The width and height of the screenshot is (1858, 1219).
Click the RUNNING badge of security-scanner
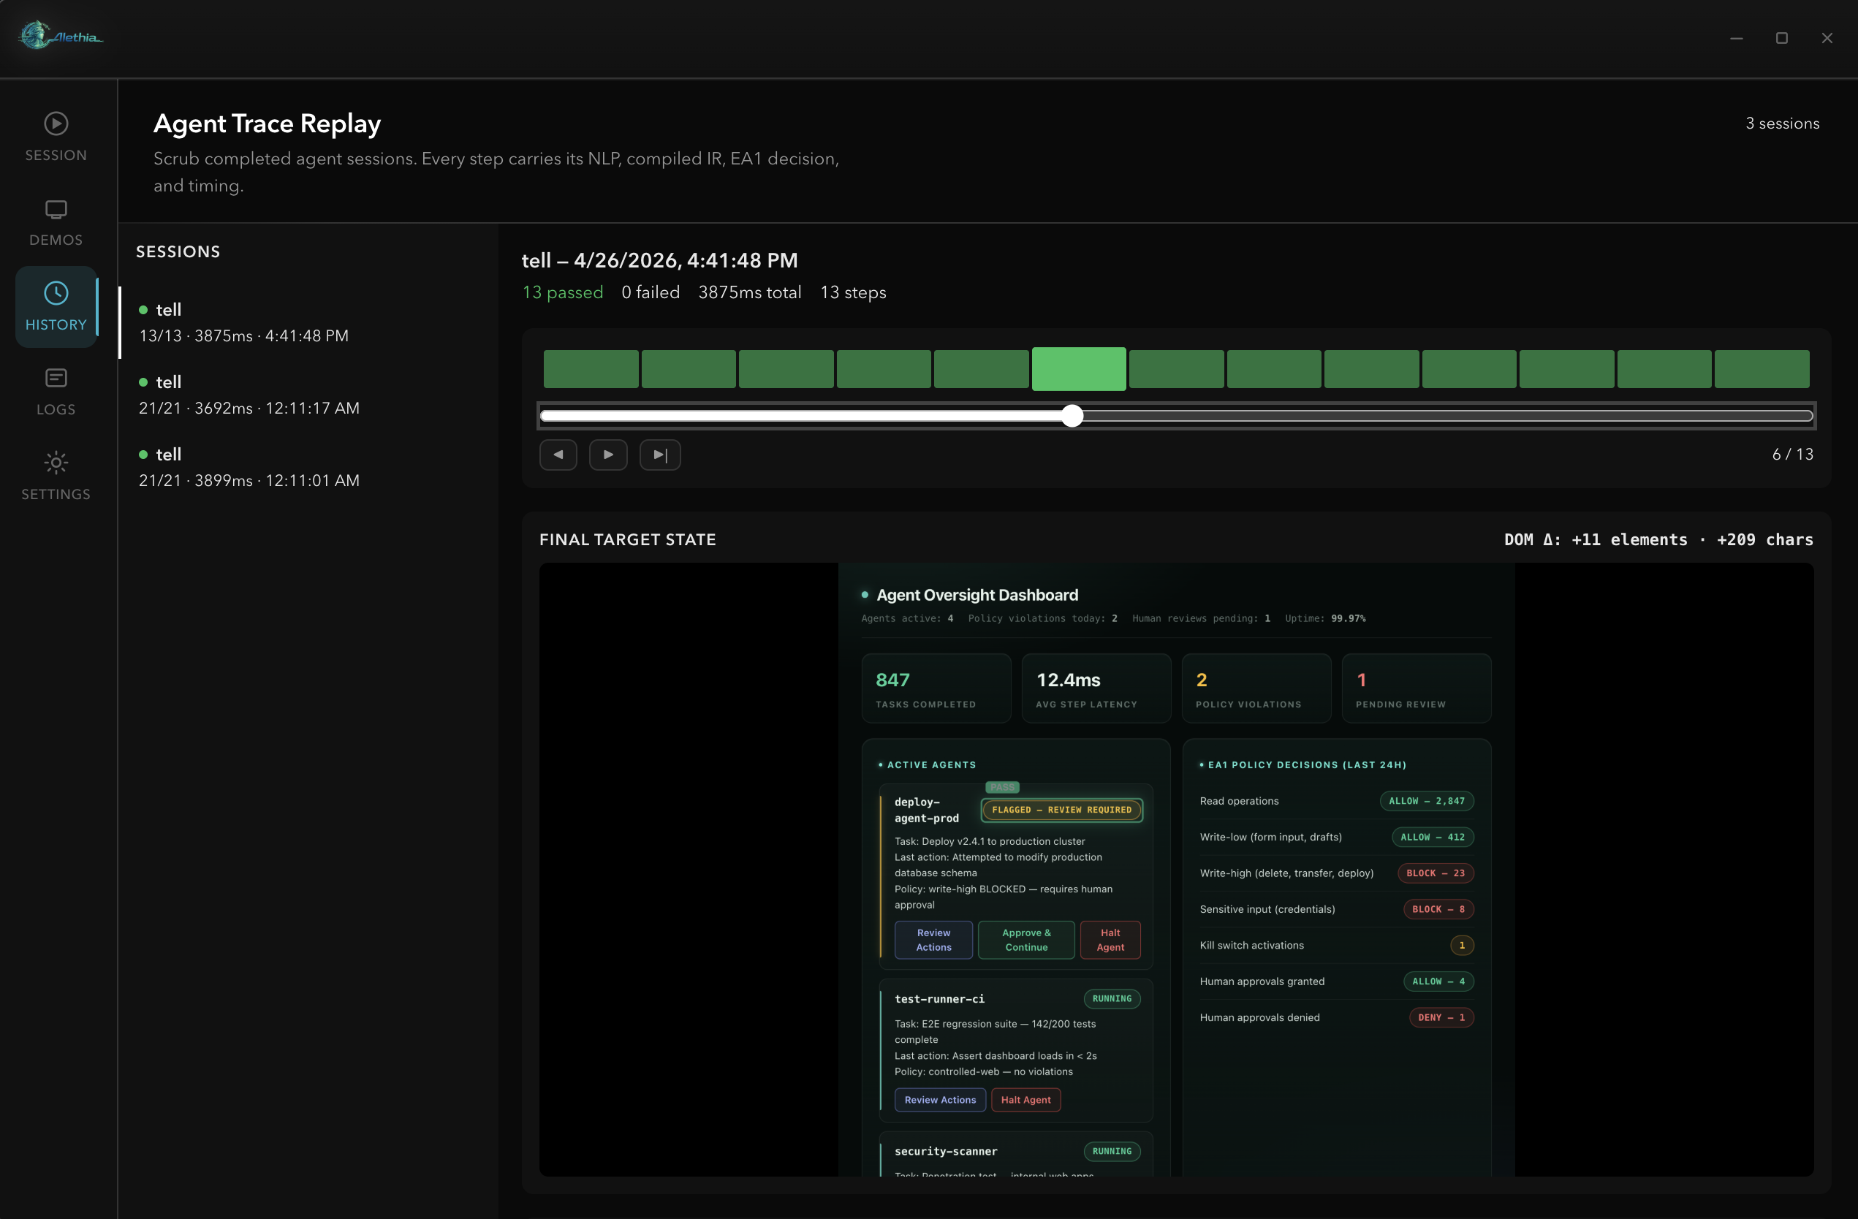(1112, 1151)
